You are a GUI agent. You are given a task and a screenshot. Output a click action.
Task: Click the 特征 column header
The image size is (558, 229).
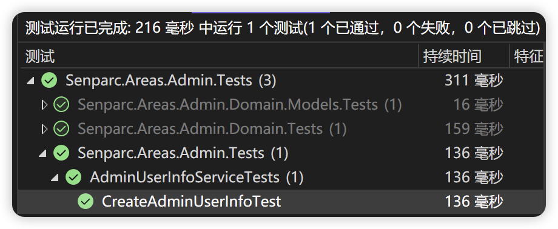point(527,56)
